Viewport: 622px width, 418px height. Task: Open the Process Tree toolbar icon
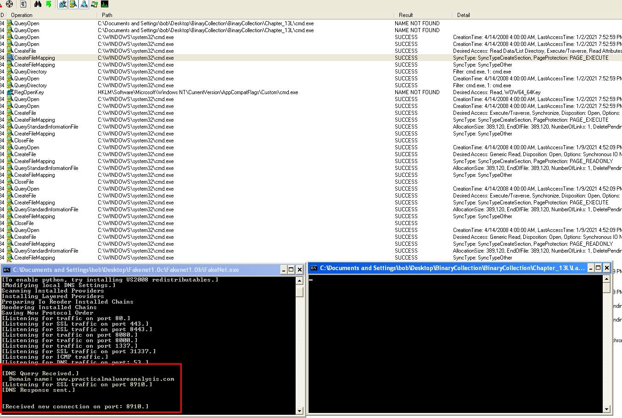click(x=24, y=4)
